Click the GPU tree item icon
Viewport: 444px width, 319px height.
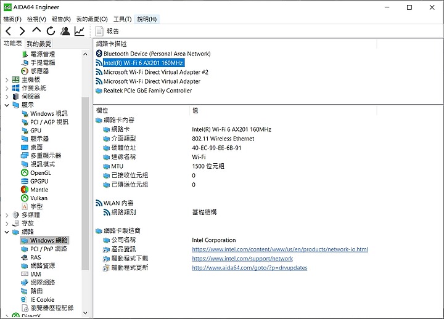[25, 131]
